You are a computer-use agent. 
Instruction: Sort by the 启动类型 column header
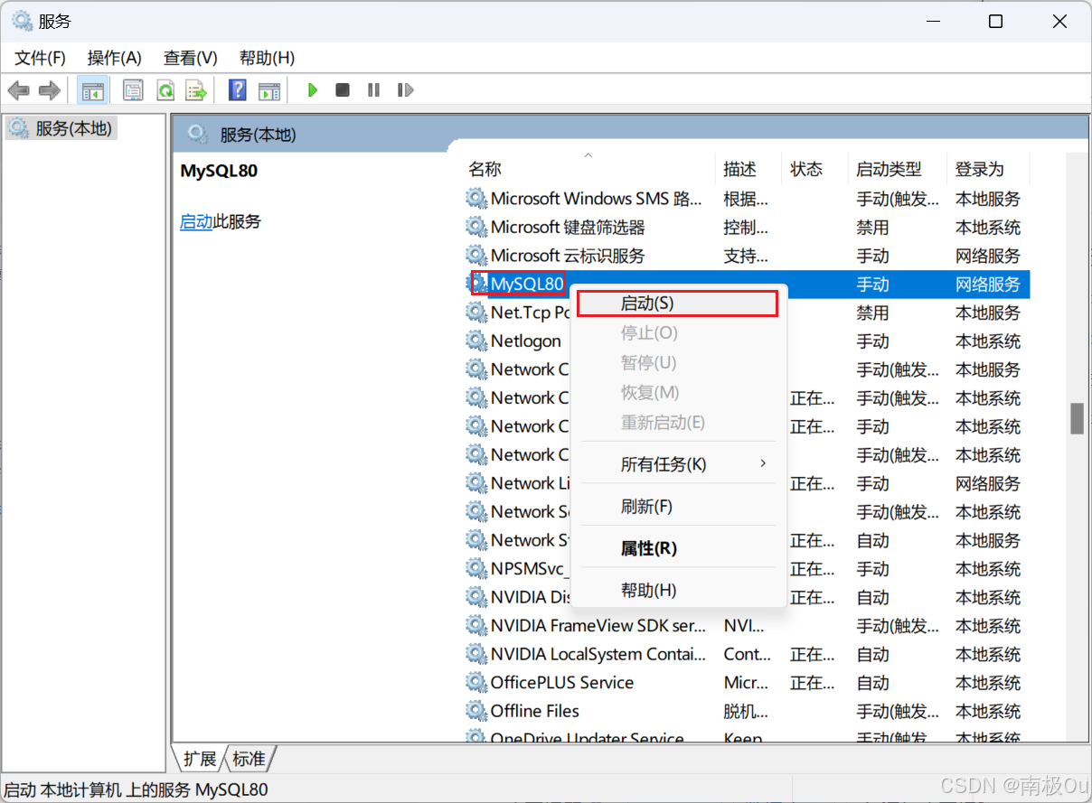889,169
